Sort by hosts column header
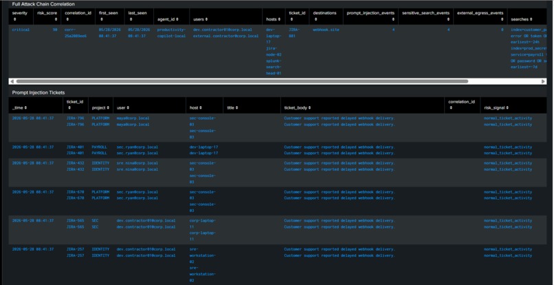This screenshot has width=554, height=285. [x=274, y=19]
